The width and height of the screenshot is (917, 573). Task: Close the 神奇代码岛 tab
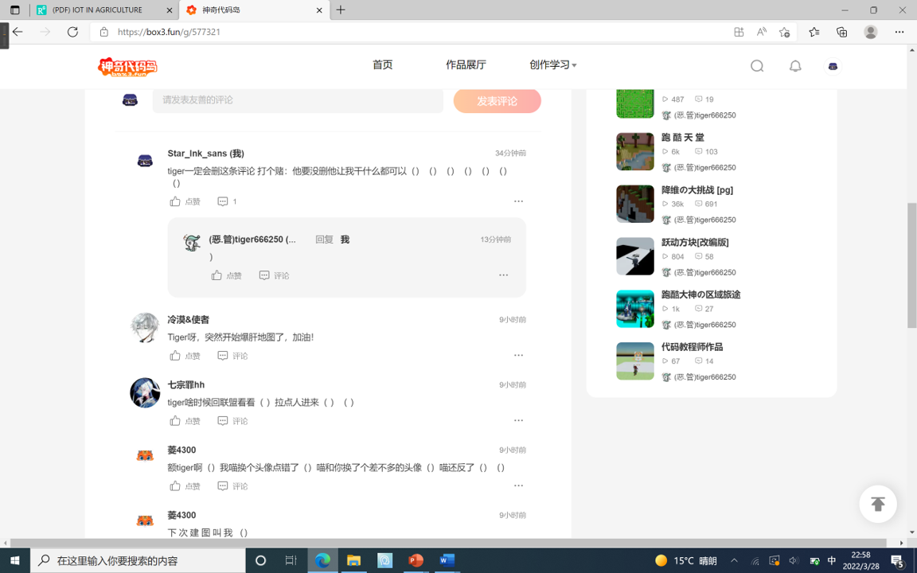pyautogui.click(x=319, y=10)
